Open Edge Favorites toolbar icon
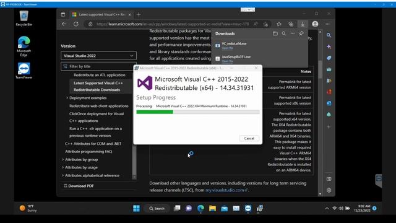Image resolution: width=396 pixels, height=223 pixels. coord(279,24)
